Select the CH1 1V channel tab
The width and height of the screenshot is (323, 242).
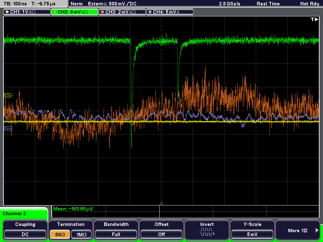pos(27,12)
